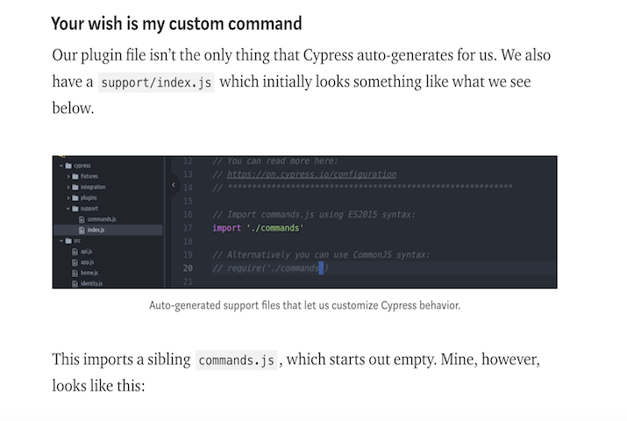Click the cypress folder icon
The width and height of the screenshot is (627, 421).
click(68, 165)
